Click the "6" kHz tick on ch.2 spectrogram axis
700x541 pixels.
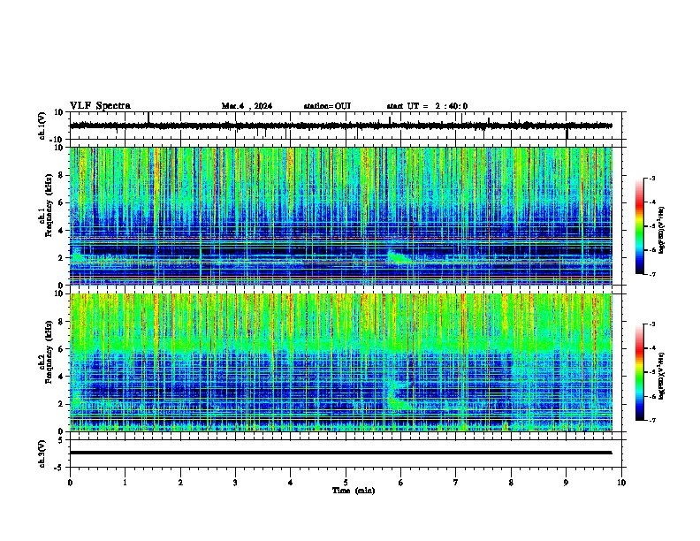coord(61,348)
